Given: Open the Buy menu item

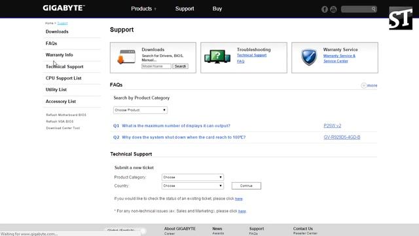Looking at the screenshot, I should coord(217,9).
